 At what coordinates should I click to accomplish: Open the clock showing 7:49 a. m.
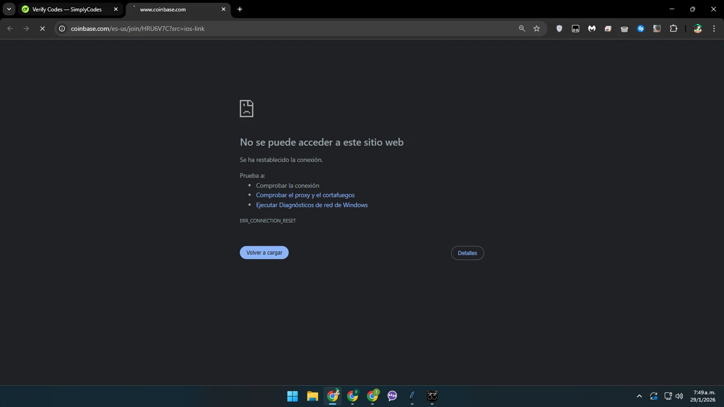coord(703,396)
